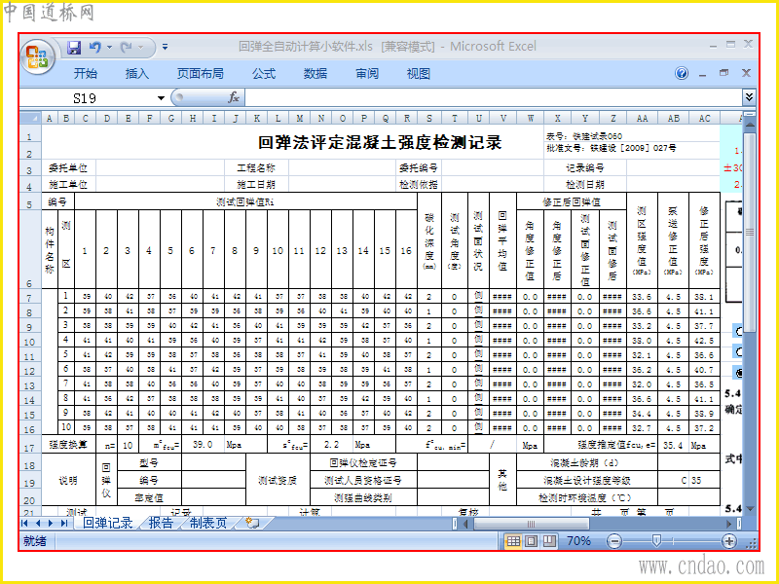Select row 7 header
The image size is (779, 584).
(x=29, y=298)
